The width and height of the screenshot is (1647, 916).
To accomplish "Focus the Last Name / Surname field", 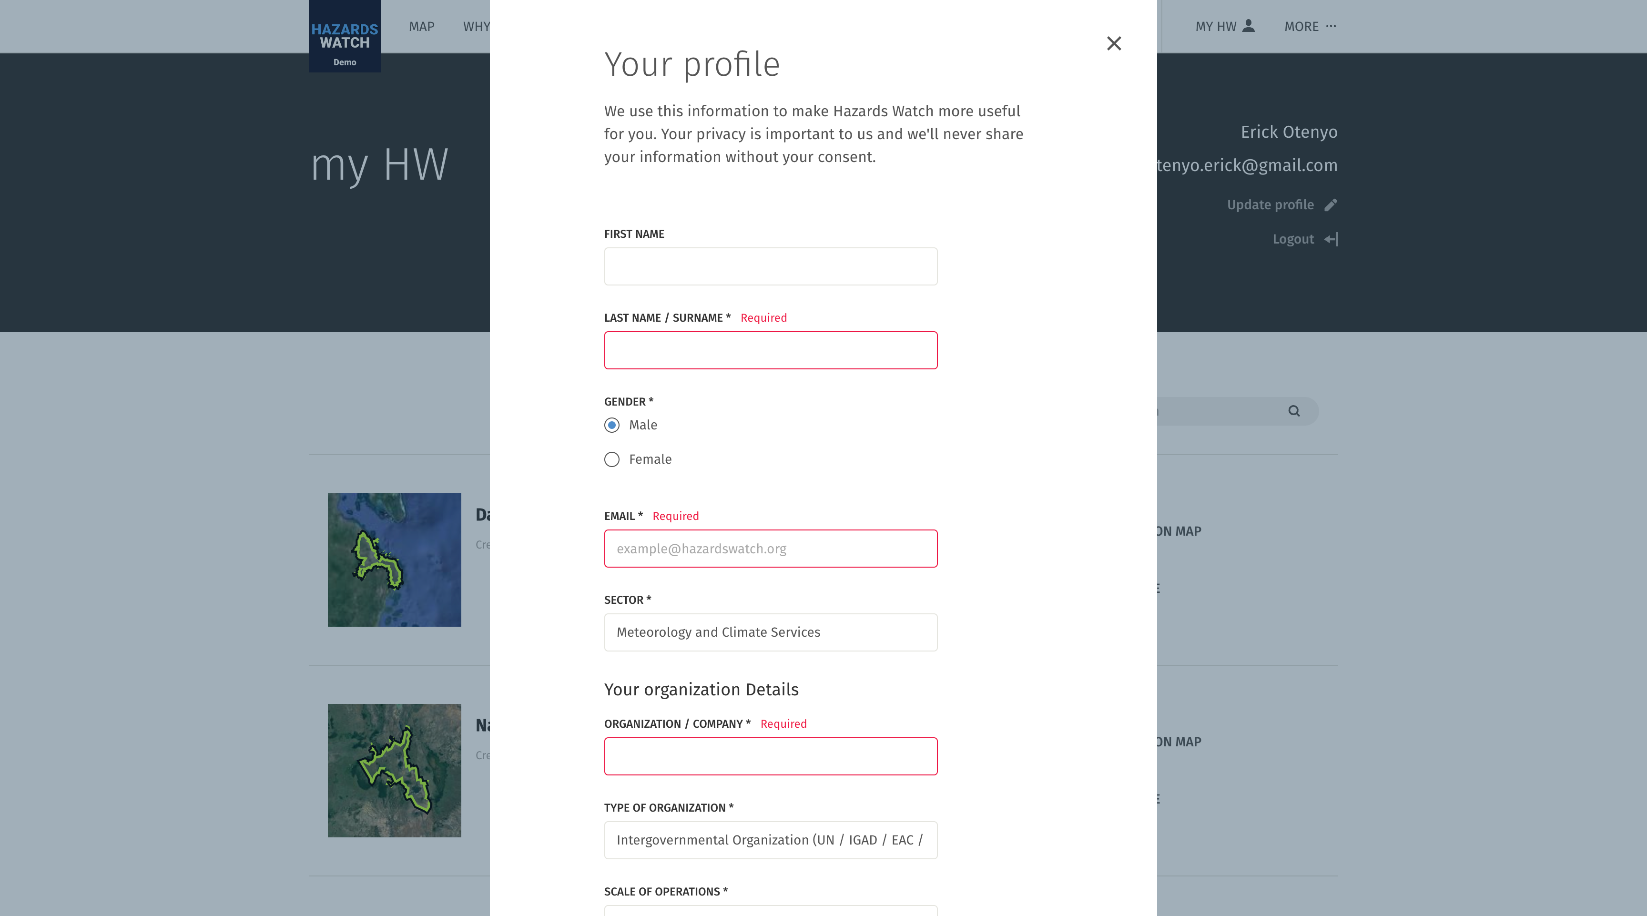I will point(771,350).
